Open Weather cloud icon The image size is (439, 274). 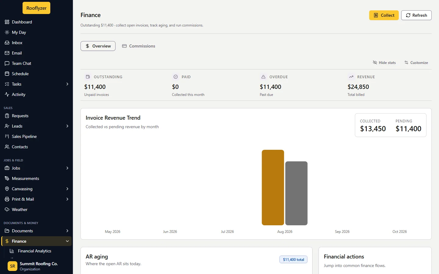(x=7, y=209)
